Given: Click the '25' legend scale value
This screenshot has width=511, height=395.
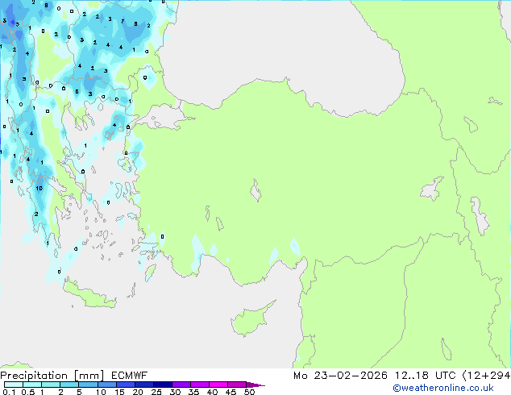Looking at the screenshot, I should [156, 392].
